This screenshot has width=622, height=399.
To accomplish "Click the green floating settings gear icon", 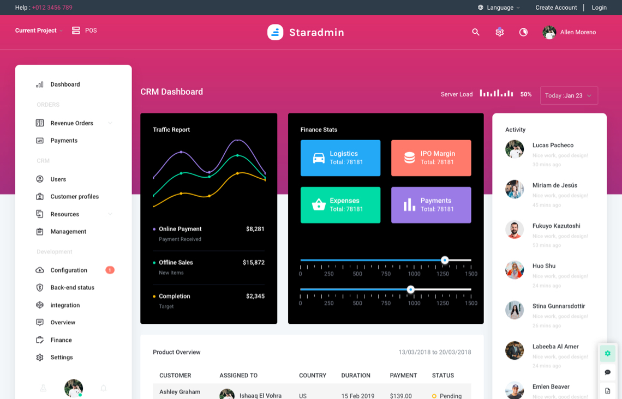I will [x=607, y=354].
